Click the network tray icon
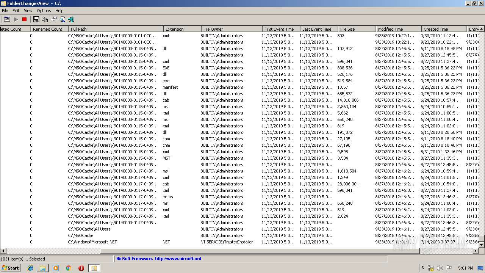 click(x=431, y=268)
